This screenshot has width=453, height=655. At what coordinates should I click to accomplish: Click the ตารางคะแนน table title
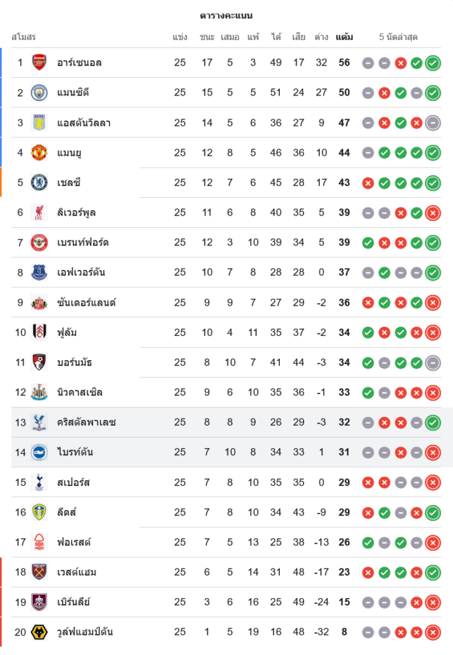click(226, 16)
